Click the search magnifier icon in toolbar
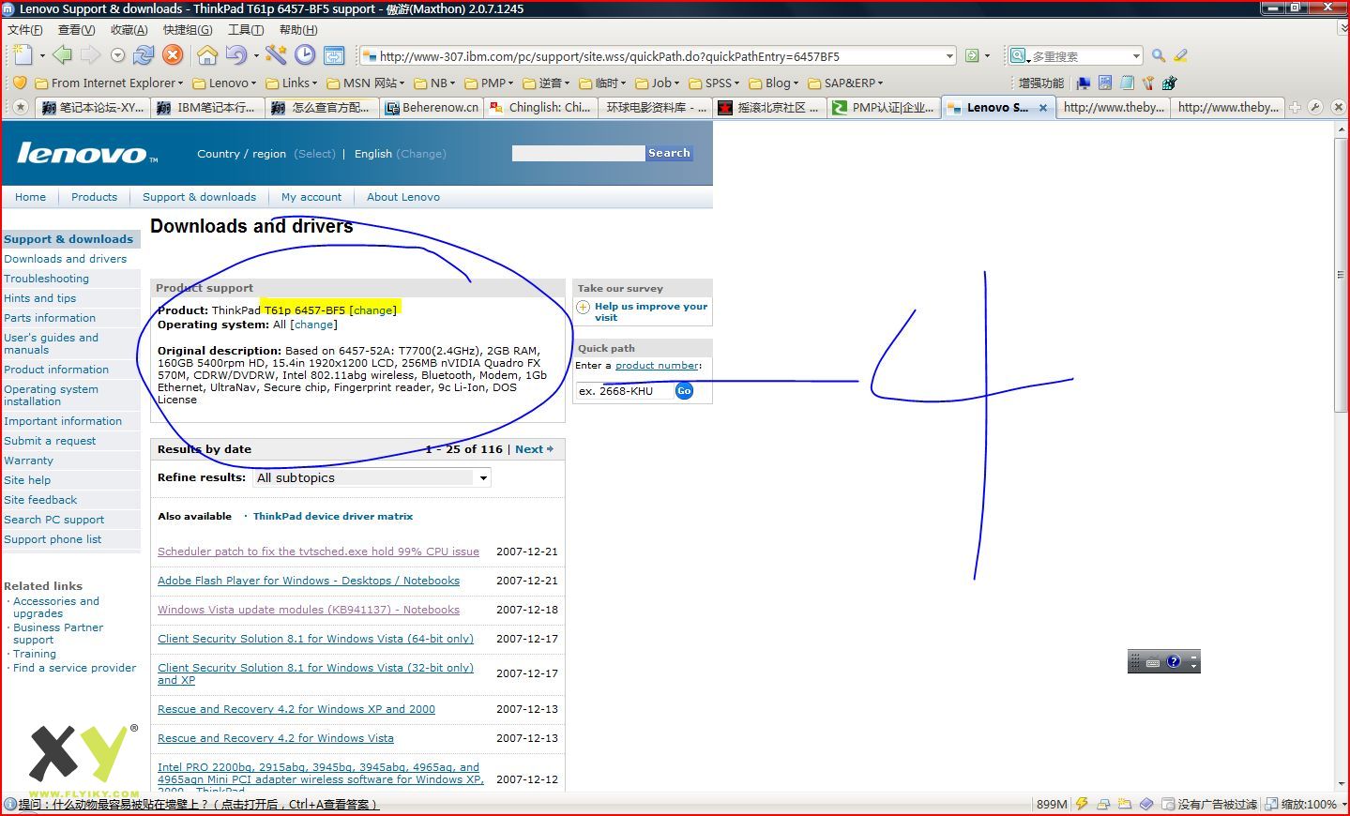The image size is (1350, 816). [1159, 56]
